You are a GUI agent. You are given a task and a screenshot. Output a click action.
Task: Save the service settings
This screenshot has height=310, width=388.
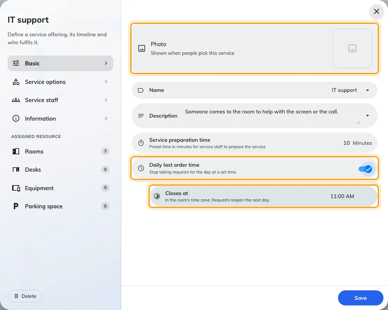361,298
